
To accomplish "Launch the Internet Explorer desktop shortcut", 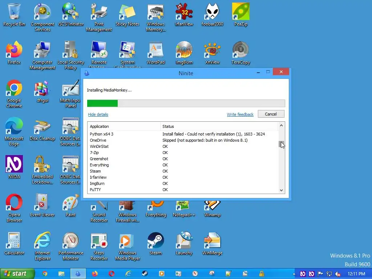I will pyautogui.click(x=43, y=246).
